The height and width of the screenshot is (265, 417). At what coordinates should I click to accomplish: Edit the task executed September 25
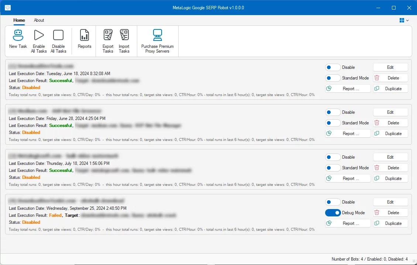[x=390, y=202]
